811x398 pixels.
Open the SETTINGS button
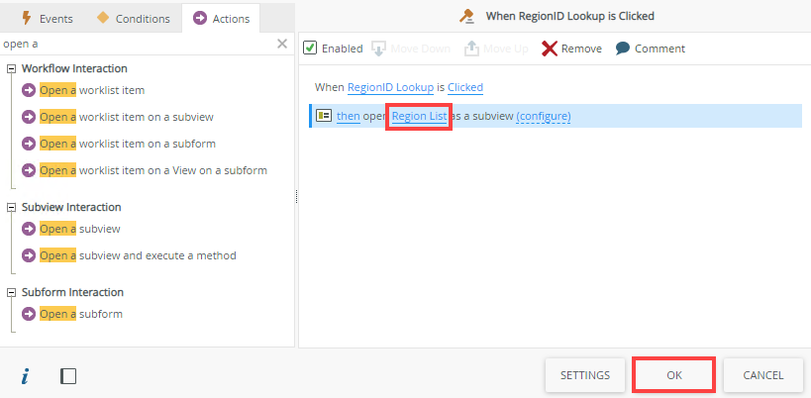tap(585, 375)
